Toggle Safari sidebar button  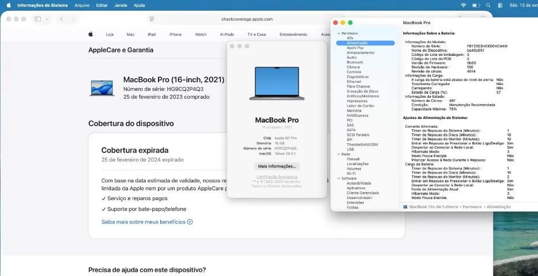pyautogui.click(x=37, y=19)
